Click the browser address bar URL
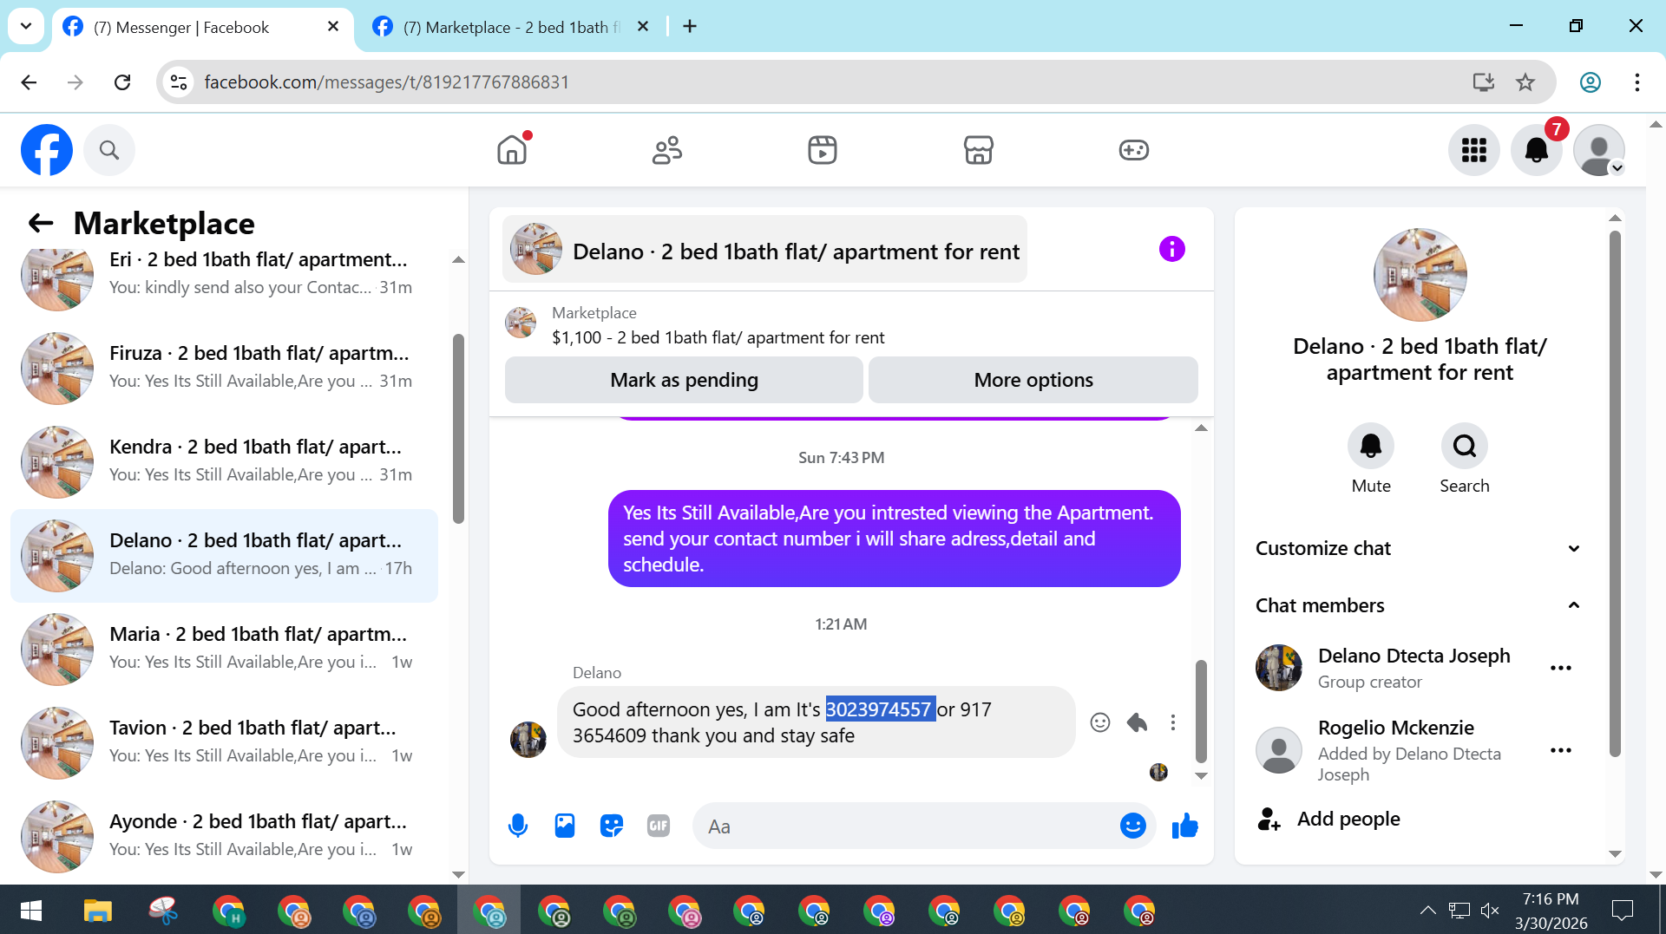The height and width of the screenshot is (934, 1666). click(x=386, y=82)
